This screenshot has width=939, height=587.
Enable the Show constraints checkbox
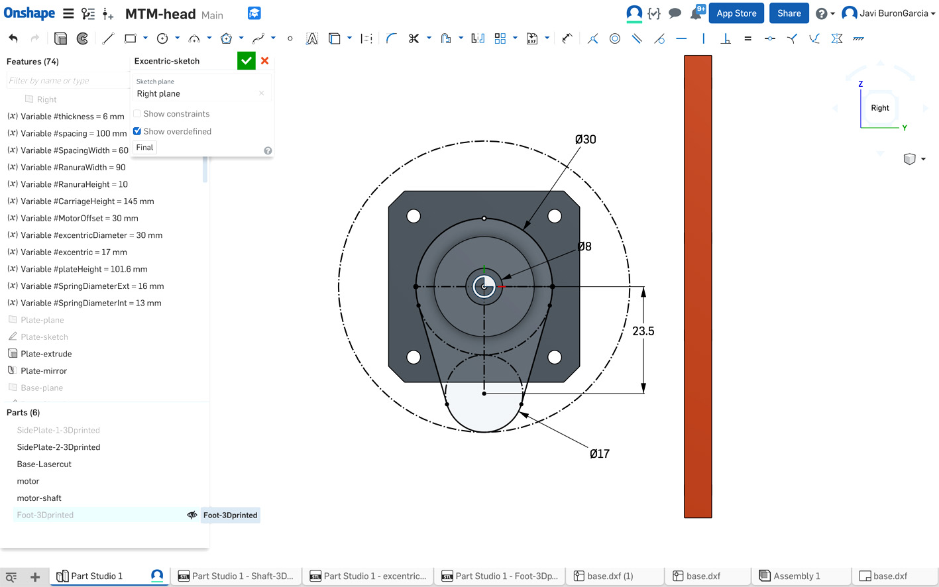tap(137, 114)
